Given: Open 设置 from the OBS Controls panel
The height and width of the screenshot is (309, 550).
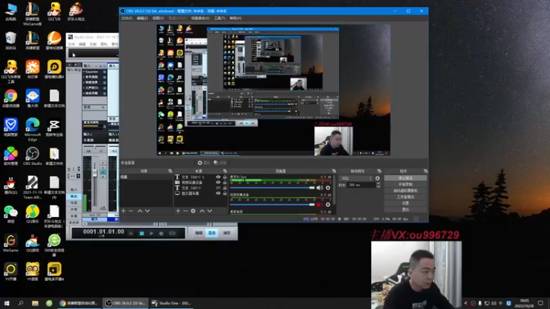Looking at the screenshot, I should [406, 203].
